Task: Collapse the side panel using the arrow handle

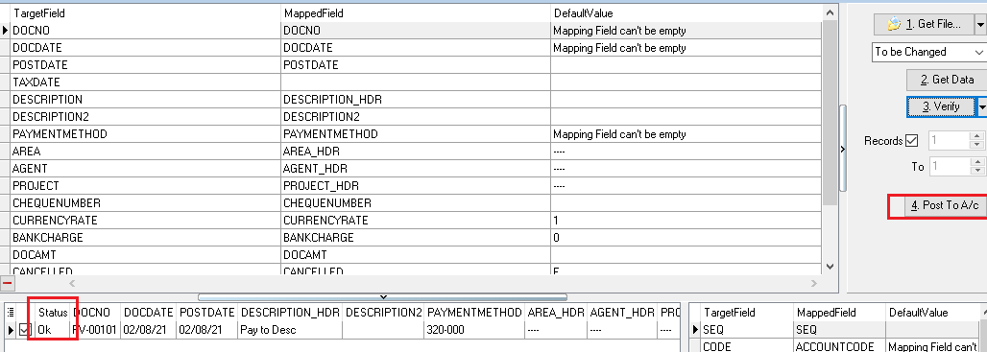Action: tap(844, 149)
